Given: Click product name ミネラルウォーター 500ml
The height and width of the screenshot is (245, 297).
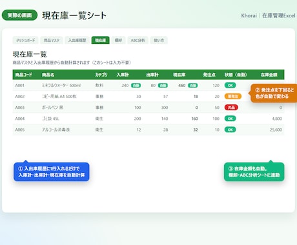Looking at the screenshot, I should point(61,85).
